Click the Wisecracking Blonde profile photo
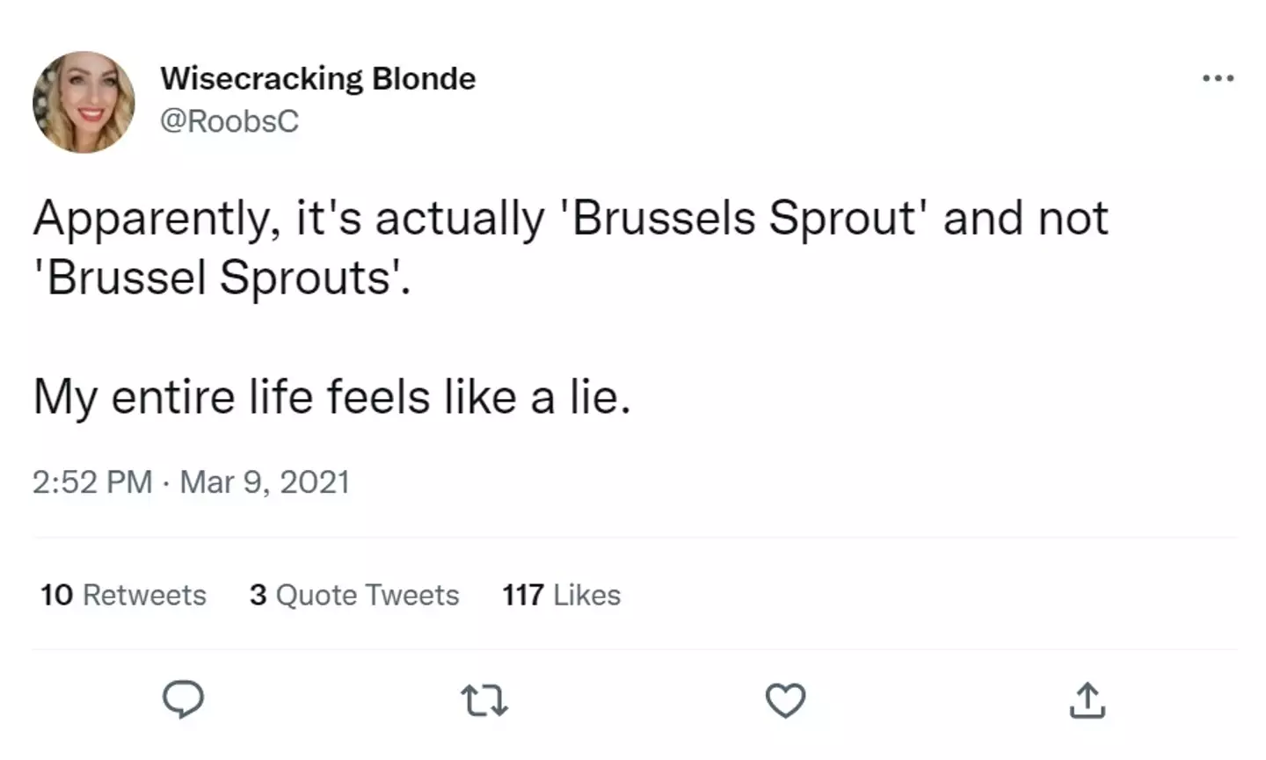Screen dimensions: 1266x760 click(x=84, y=102)
